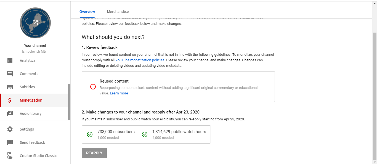Follow the Learn more link
This screenshot has width=377, height=164.
tap(119, 93)
